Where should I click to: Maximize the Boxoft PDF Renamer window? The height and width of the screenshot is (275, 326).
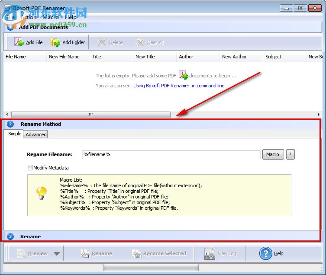pos(300,8)
